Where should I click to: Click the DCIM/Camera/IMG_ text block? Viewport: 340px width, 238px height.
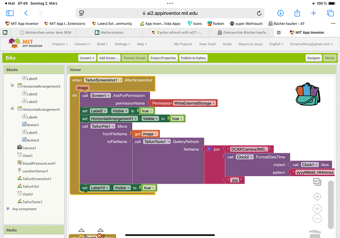click(249, 149)
